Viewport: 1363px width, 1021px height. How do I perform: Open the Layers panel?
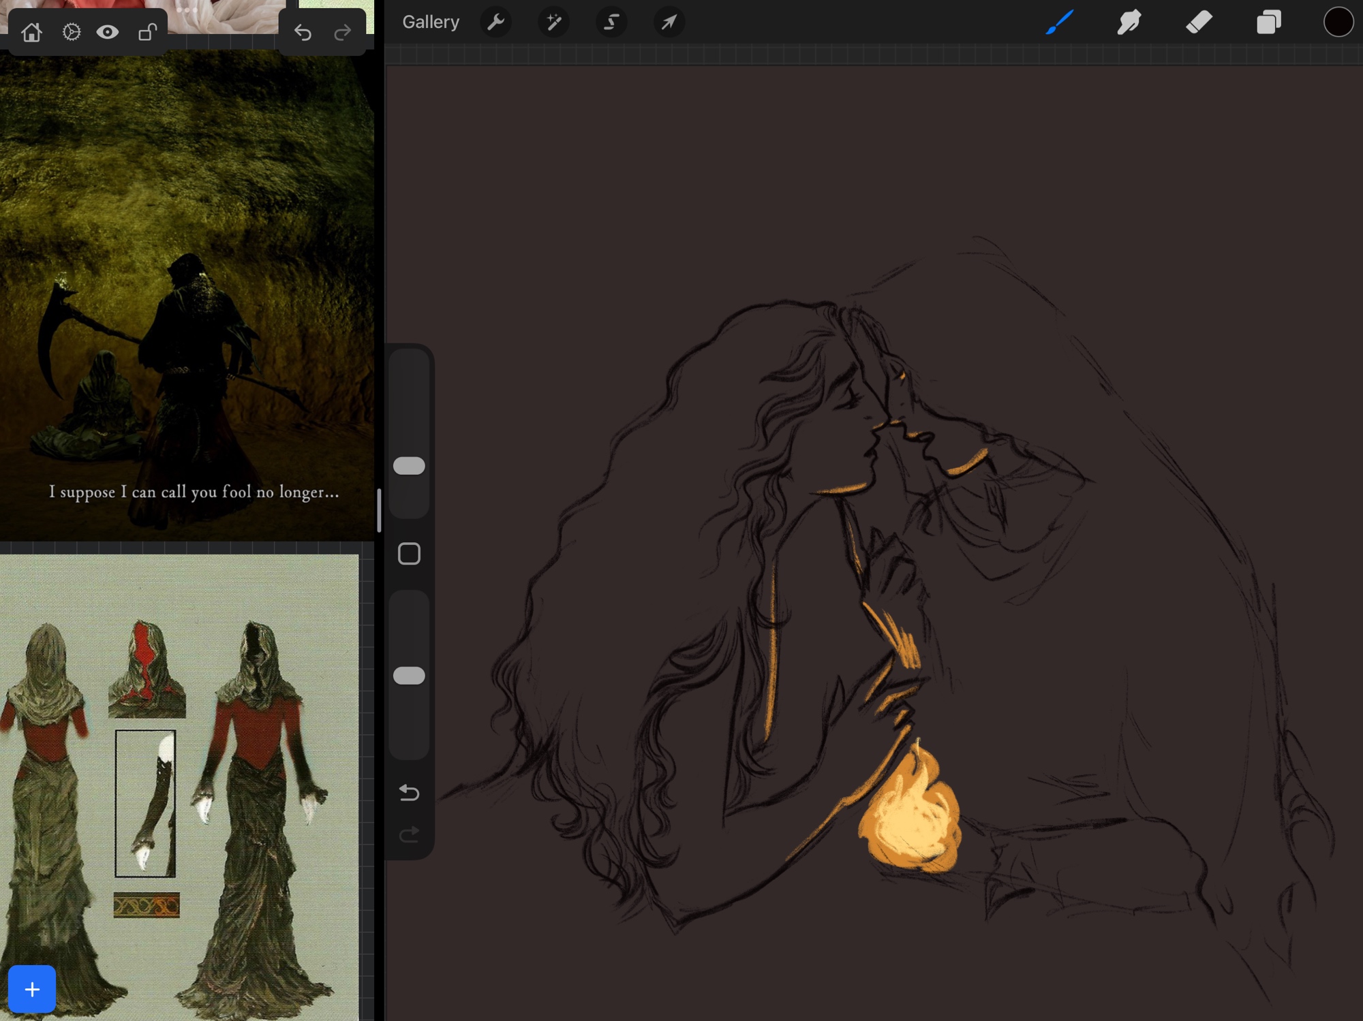1268,22
